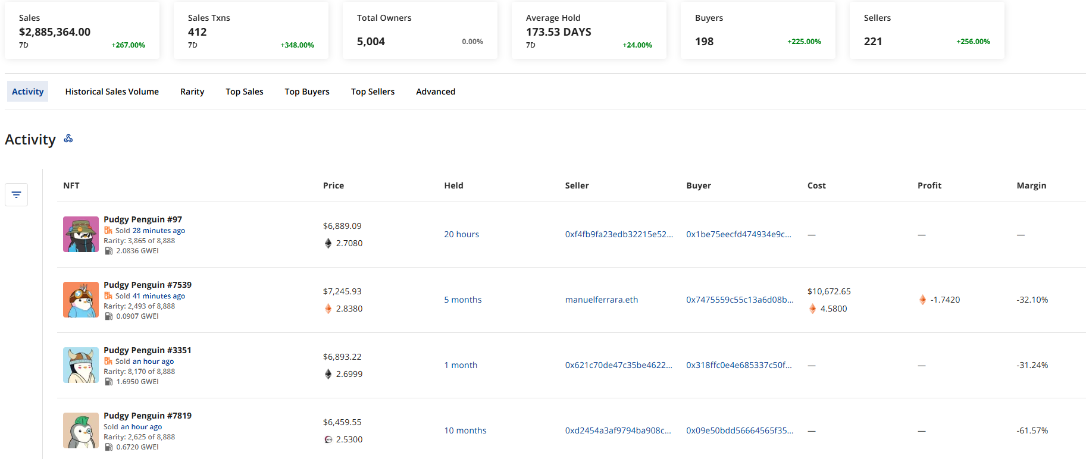
Task: Click the '10 months' held duration link
Action: tap(465, 430)
